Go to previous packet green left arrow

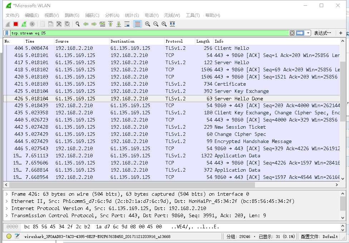pos(86,24)
